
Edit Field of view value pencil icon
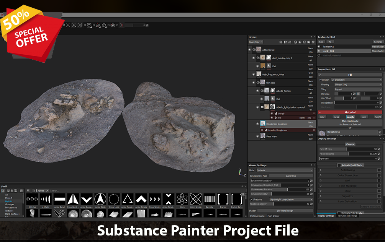click(379, 149)
